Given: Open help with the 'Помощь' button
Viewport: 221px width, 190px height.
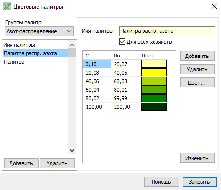Looking at the screenshot, I should [162, 182].
